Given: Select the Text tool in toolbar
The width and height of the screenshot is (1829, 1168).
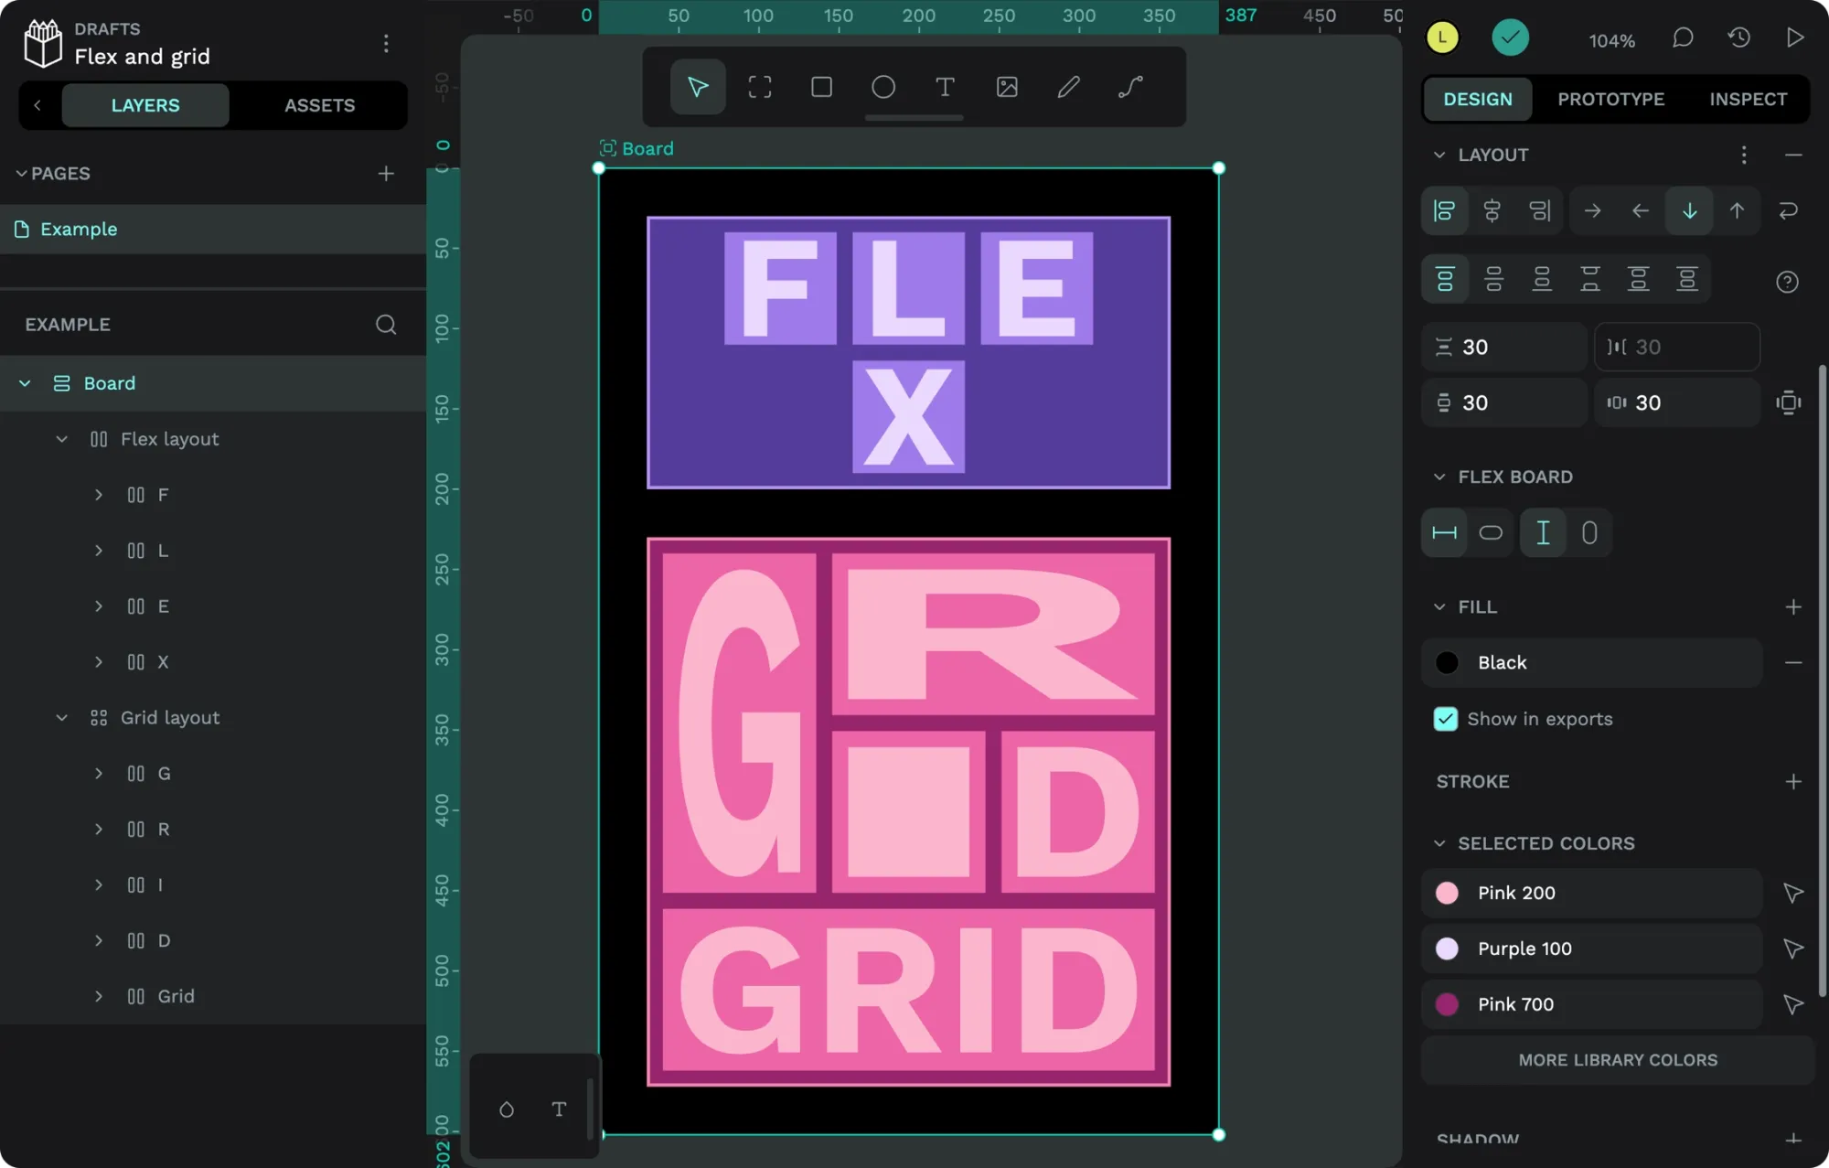Looking at the screenshot, I should click(x=945, y=87).
